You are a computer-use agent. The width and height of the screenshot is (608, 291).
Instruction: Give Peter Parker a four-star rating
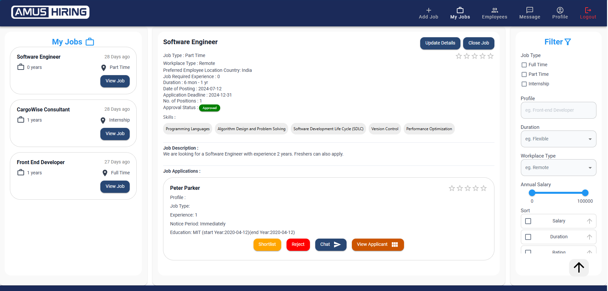(x=476, y=189)
